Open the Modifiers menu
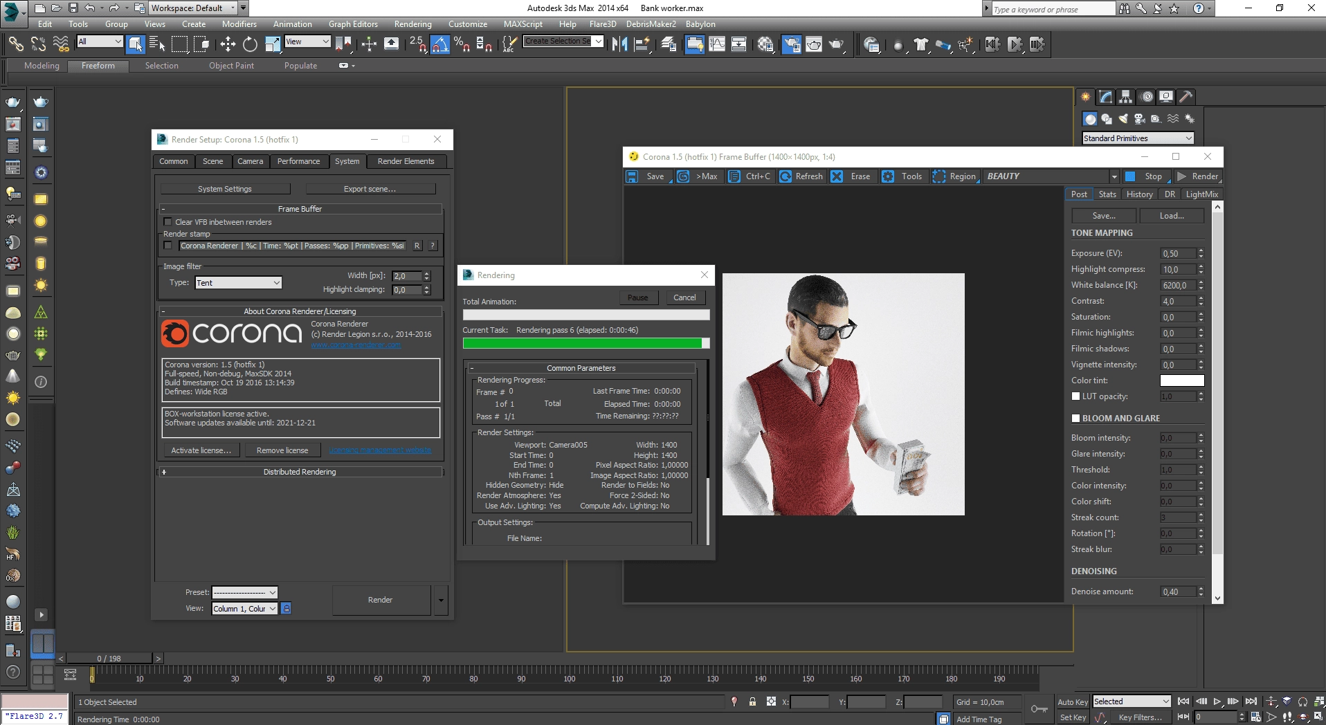This screenshot has width=1326, height=725. click(x=239, y=24)
